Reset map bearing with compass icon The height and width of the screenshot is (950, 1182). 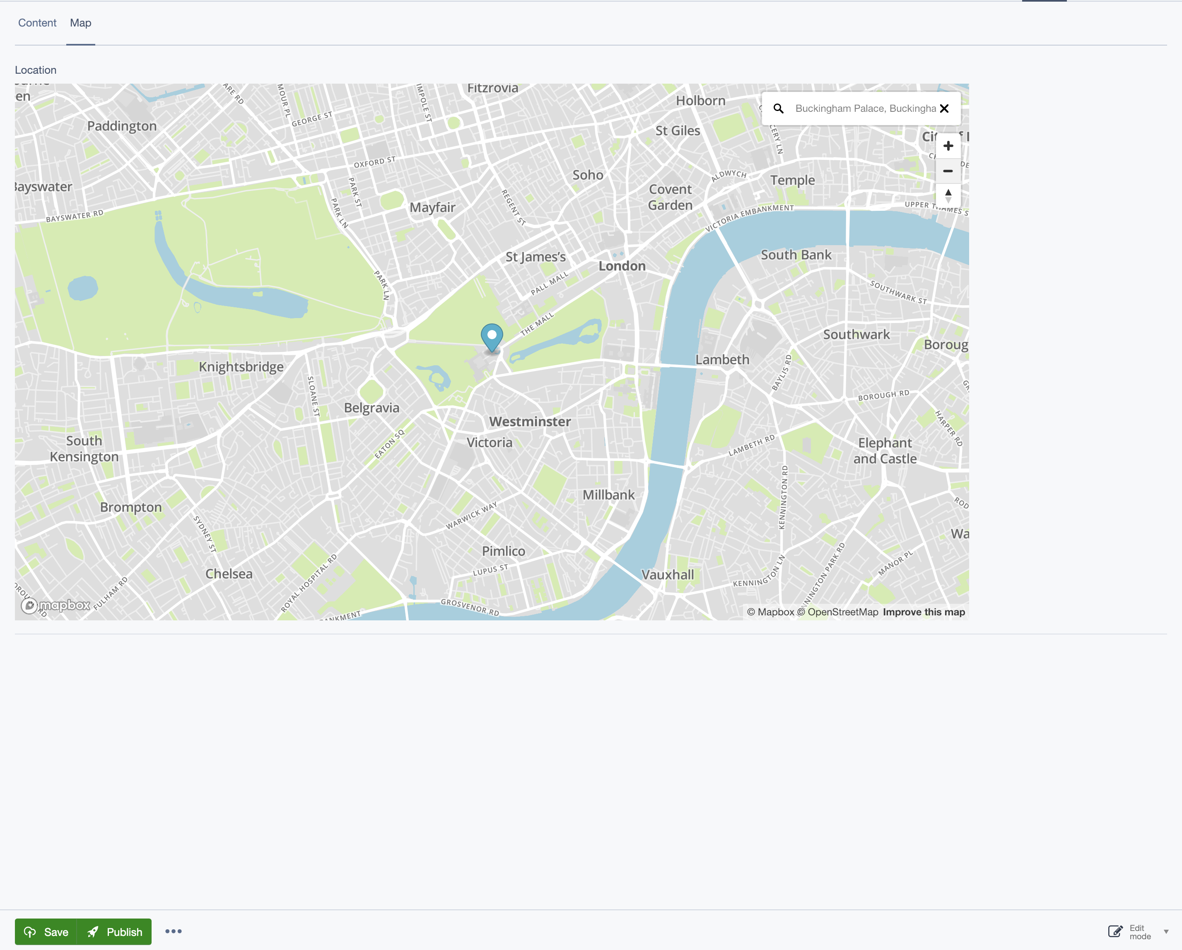pyautogui.click(x=948, y=196)
